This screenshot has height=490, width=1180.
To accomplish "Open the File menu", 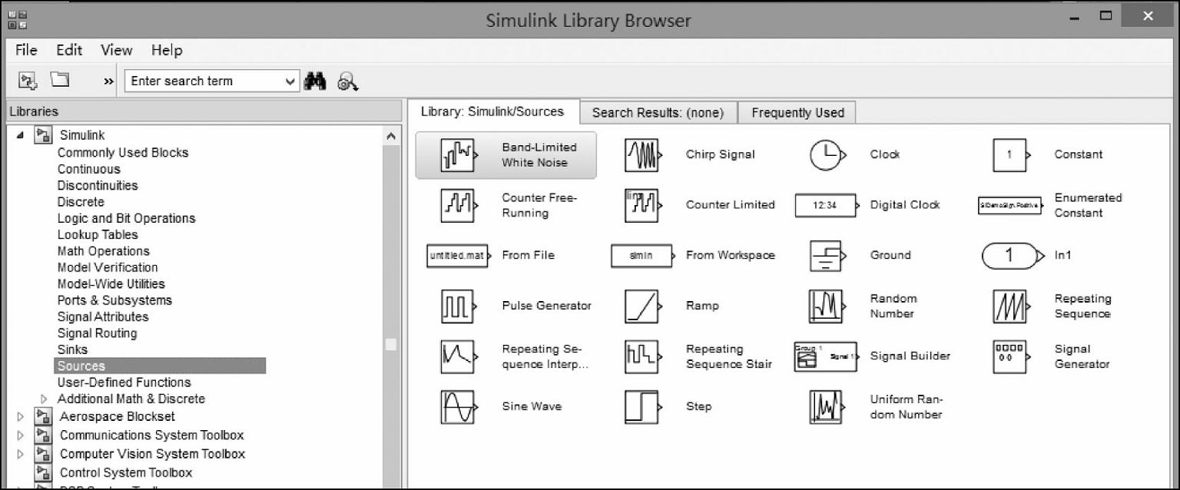I will pos(26,50).
